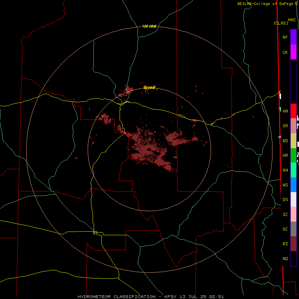Click the HR legend label

coord(285,155)
